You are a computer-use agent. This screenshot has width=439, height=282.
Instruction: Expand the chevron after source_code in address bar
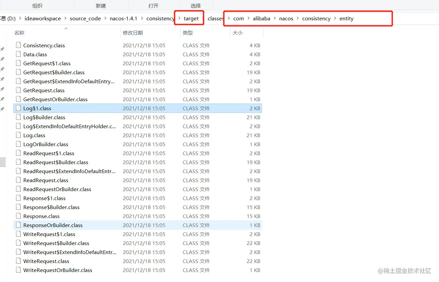tap(105, 19)
